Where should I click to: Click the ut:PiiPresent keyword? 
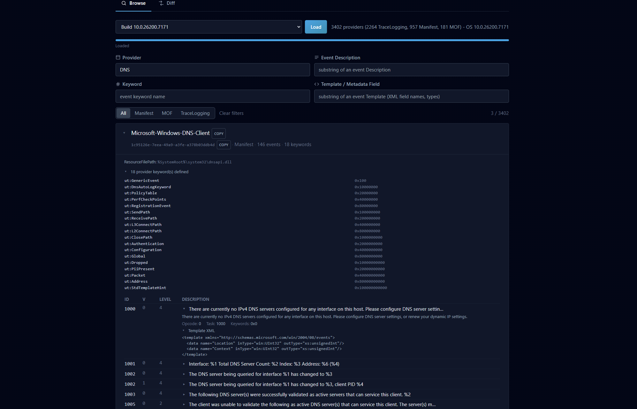(x=140, y=269)
